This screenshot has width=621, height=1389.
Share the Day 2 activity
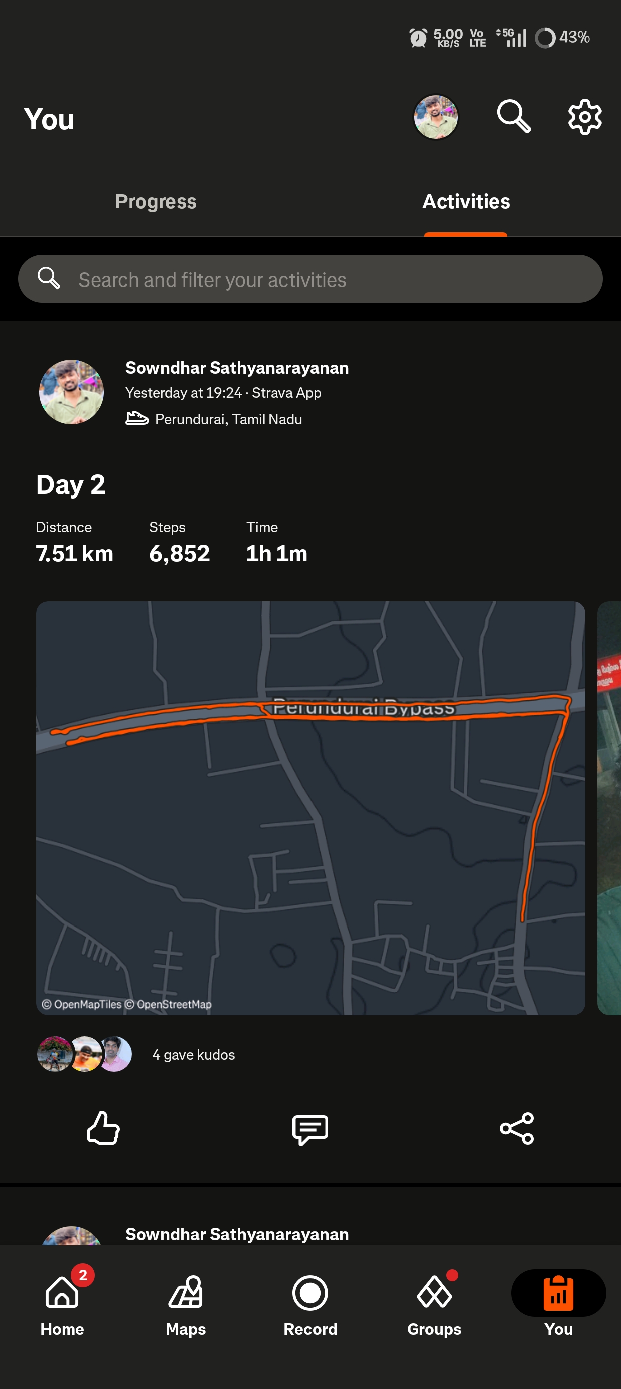(x=516, y=1128)
